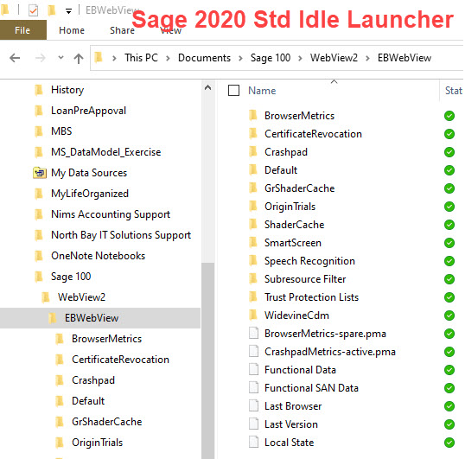Click CertificateRevocation folder icon in file list
465x459 pixels.
coord(253,134)
